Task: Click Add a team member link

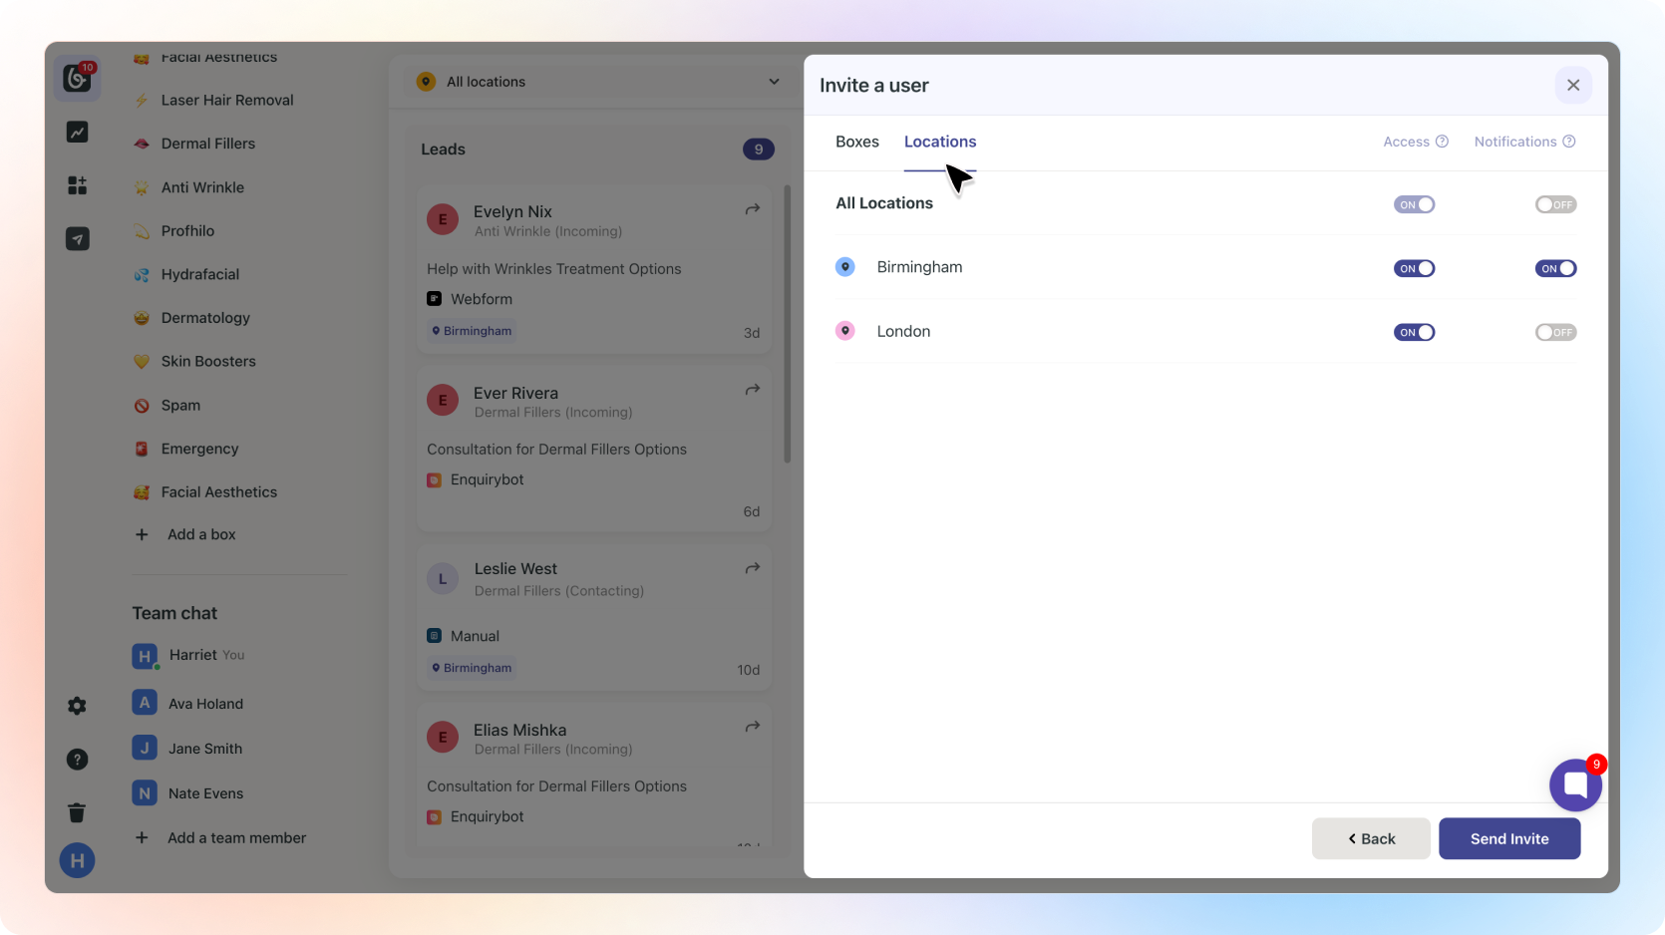Action: [237, 838]
